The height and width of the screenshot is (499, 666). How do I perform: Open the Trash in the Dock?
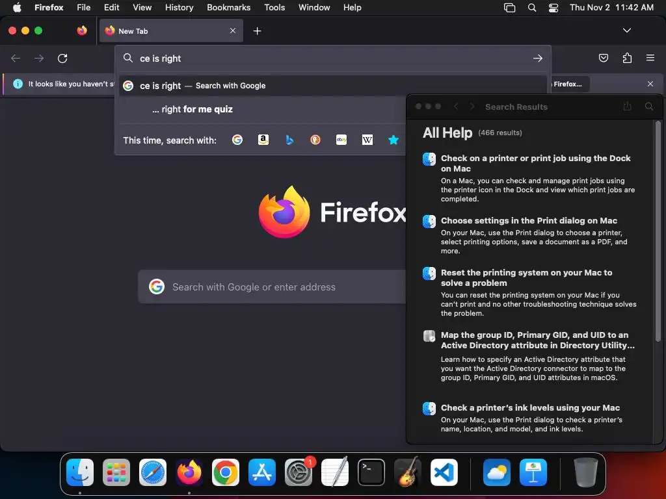click(586, 472)
